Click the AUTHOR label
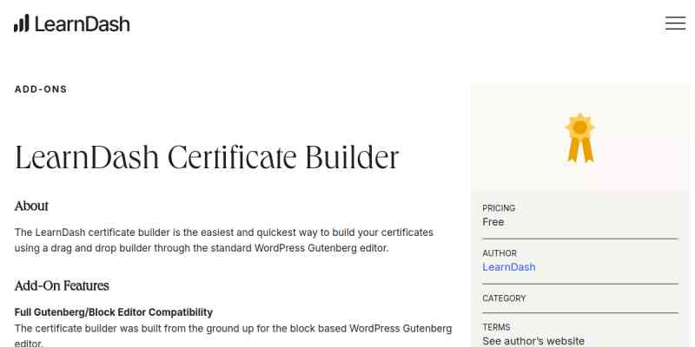 [500, 253]
